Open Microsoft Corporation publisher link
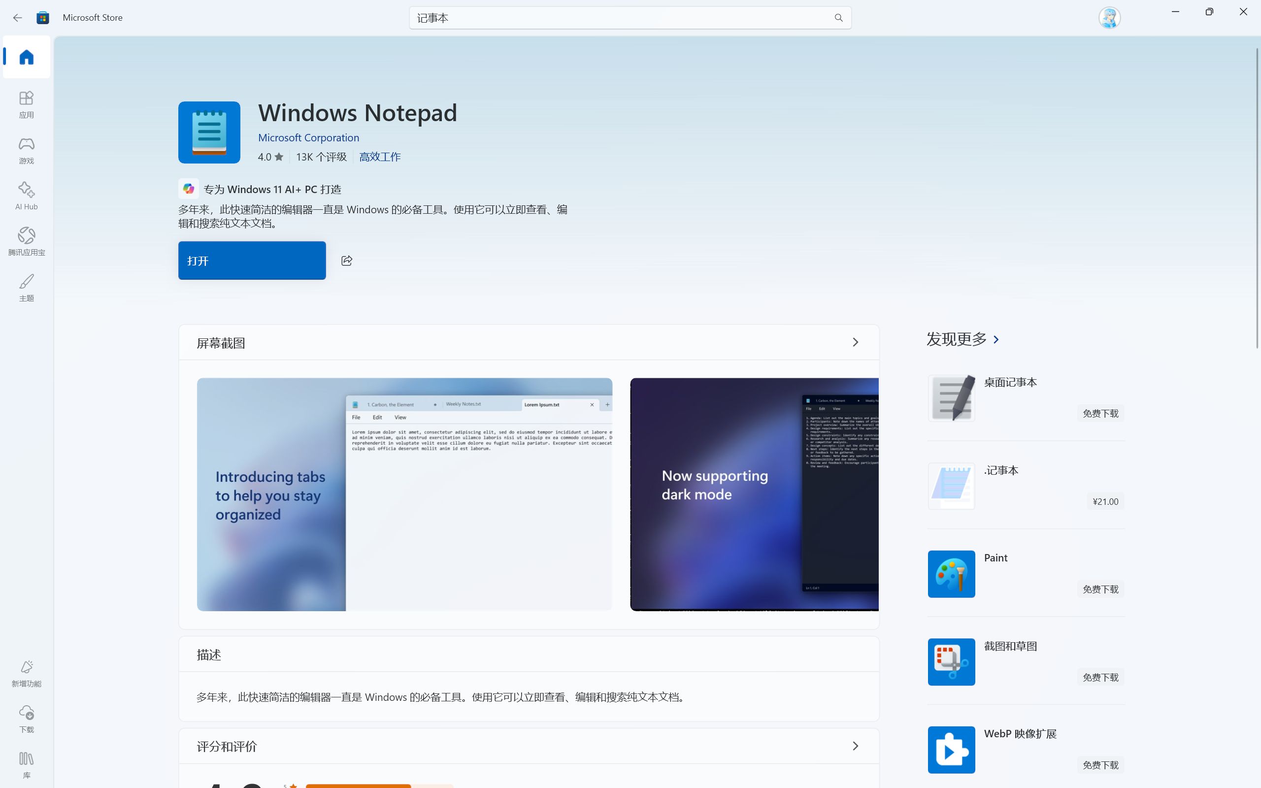This screenshot has width=1261, height=788. pos(308,137)
